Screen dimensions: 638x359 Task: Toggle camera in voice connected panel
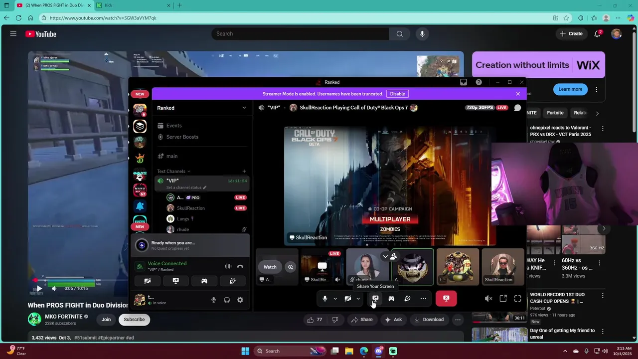click(x=148, y=281)
